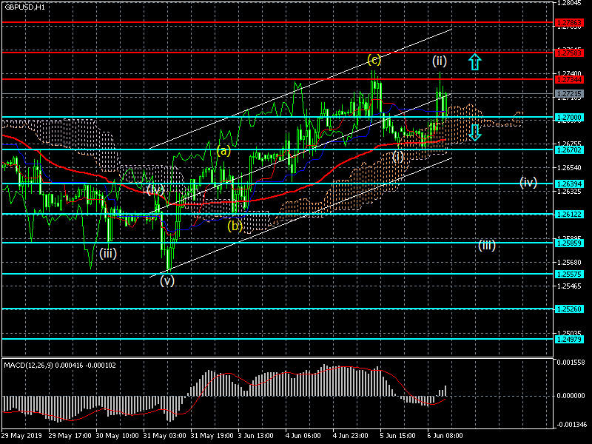This screenshot has width=592, height=444.
Task: Select the white (v) wave label
Action: pyautogui.click(x=167, y=280)
